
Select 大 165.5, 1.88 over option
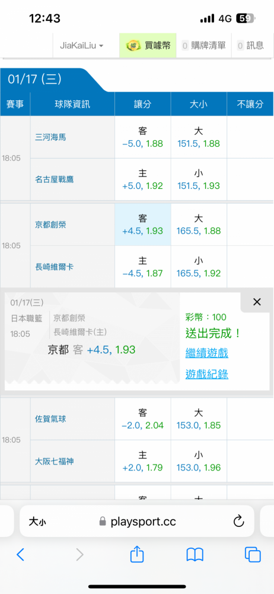[199, 225]
